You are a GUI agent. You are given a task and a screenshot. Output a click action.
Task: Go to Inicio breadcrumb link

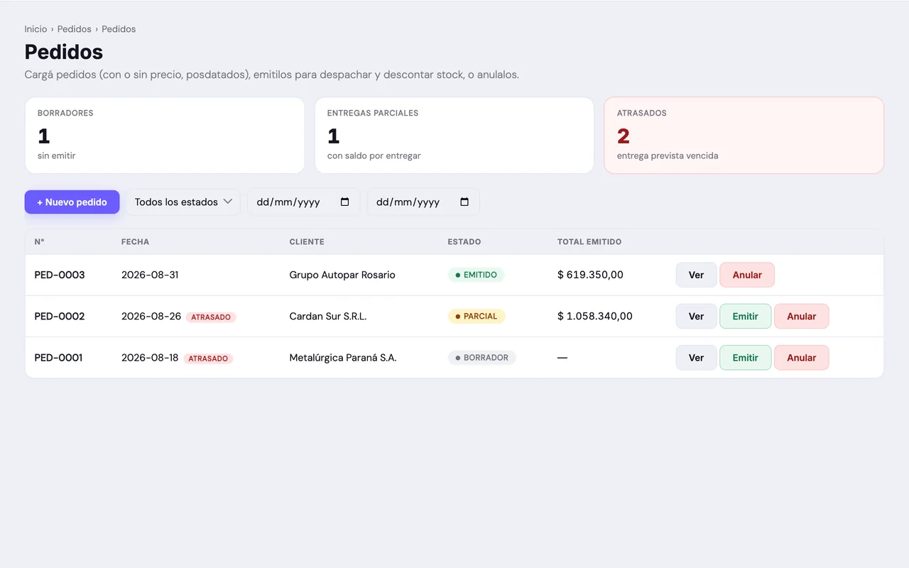click(36, 29)
